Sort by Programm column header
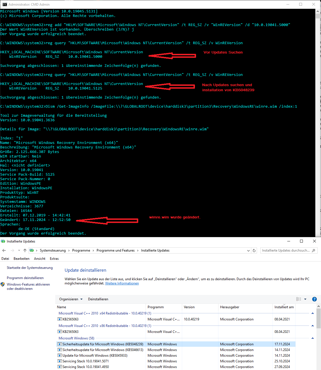Screen dimensions: 321x370 tap(164, 307)
